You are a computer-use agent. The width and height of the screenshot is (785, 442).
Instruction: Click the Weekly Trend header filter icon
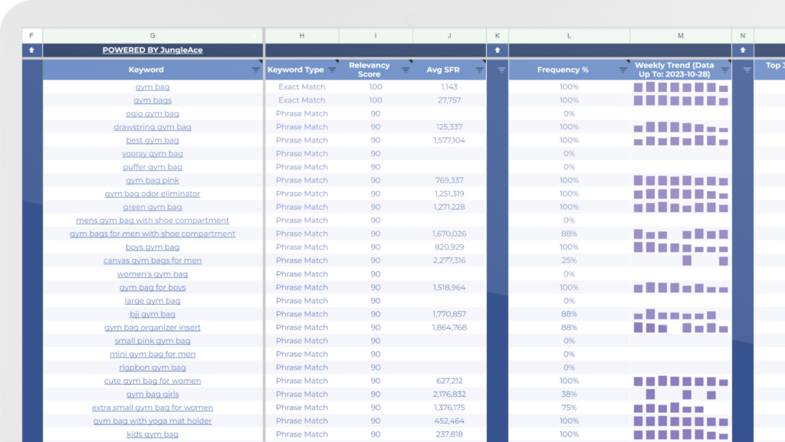click(x=724, y=70)
